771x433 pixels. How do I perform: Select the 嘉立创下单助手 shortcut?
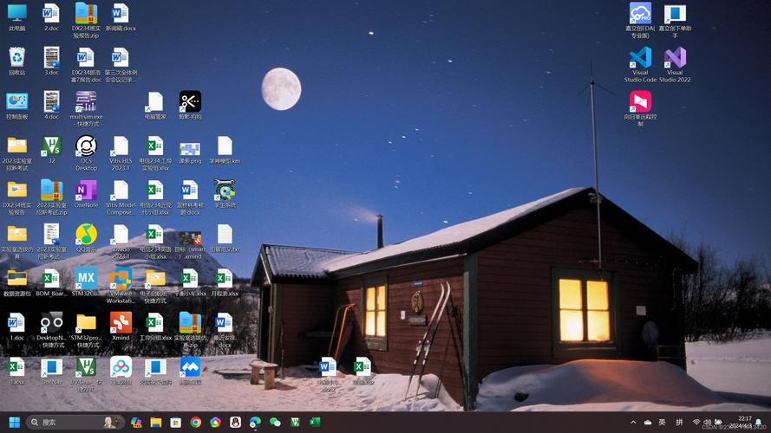pyautogui.click(x=675, y=21)
